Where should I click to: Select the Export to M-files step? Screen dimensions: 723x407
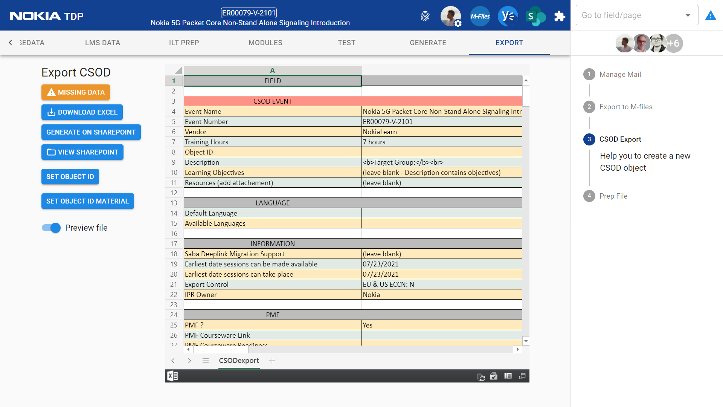pyautogui.click(x=625, y=107)
